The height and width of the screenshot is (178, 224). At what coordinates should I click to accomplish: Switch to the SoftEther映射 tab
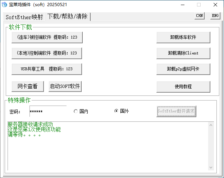tap(24, 17)
